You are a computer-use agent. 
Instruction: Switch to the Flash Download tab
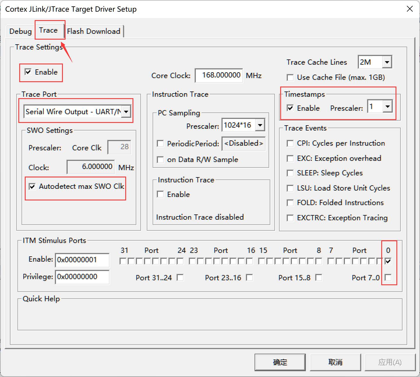pos(94,31)
